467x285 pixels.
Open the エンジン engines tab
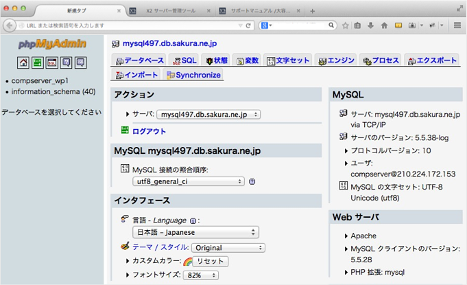coord(336,60)
